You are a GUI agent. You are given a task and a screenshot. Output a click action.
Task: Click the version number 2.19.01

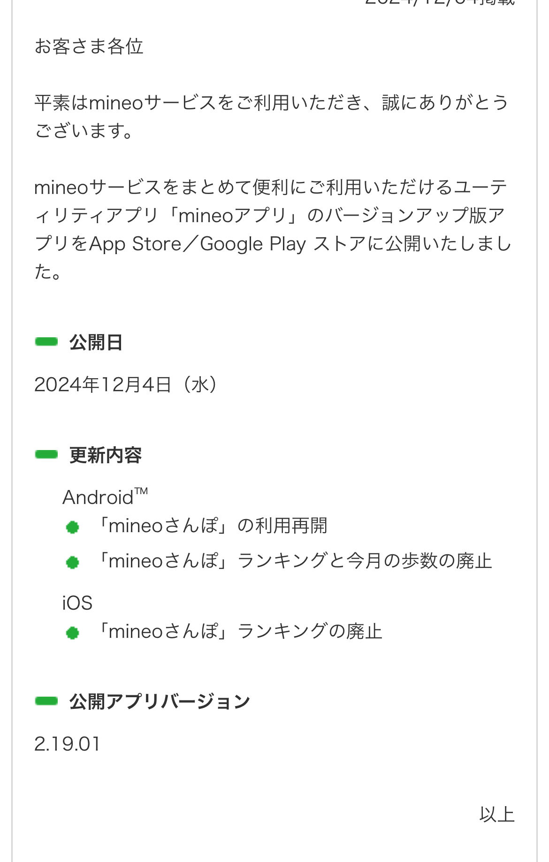pos(68,744)
